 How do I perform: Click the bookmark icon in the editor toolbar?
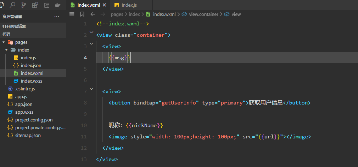[82, 14]
